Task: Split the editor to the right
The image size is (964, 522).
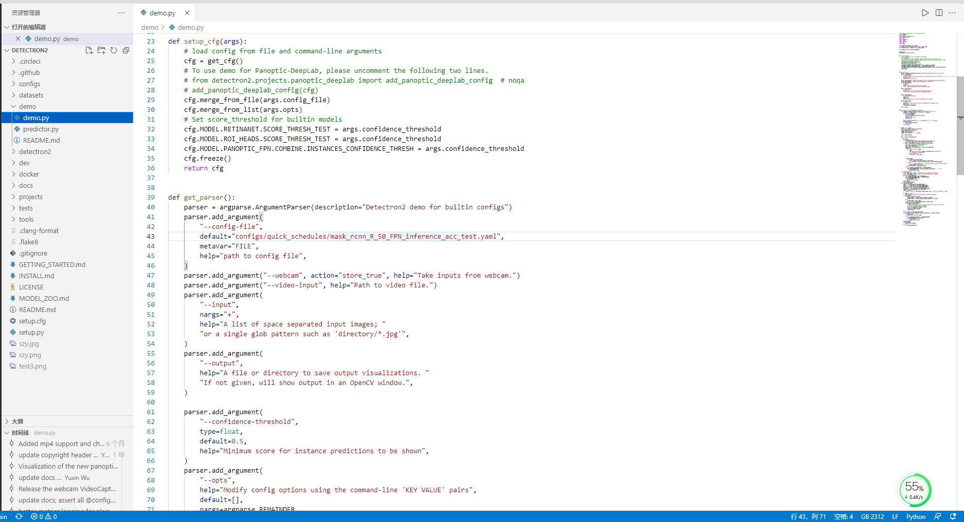Action: (x=939, y=13)
